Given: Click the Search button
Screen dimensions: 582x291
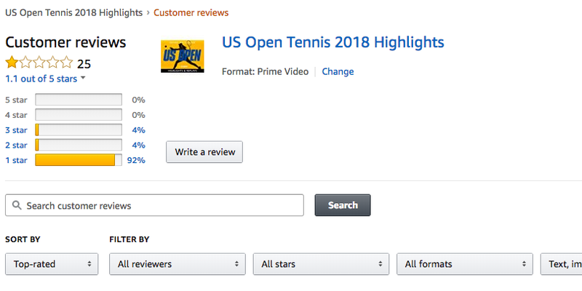Looking at the screenshot, I should (x=343, y=205).
